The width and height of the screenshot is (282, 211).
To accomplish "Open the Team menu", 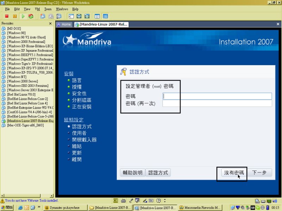I will (x=48, y=9).
